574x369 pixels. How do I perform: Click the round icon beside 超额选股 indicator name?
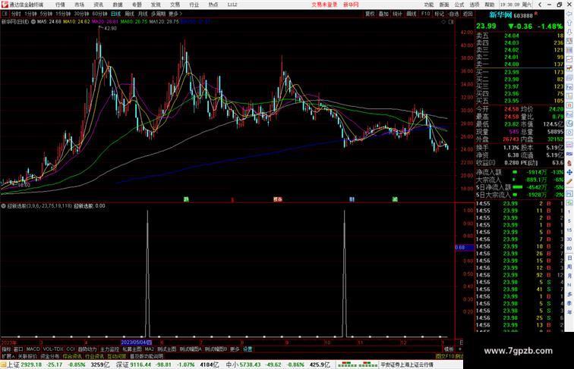[x=3, y=206]
